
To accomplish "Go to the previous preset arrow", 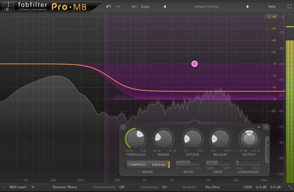I will (x=165, y=6).
